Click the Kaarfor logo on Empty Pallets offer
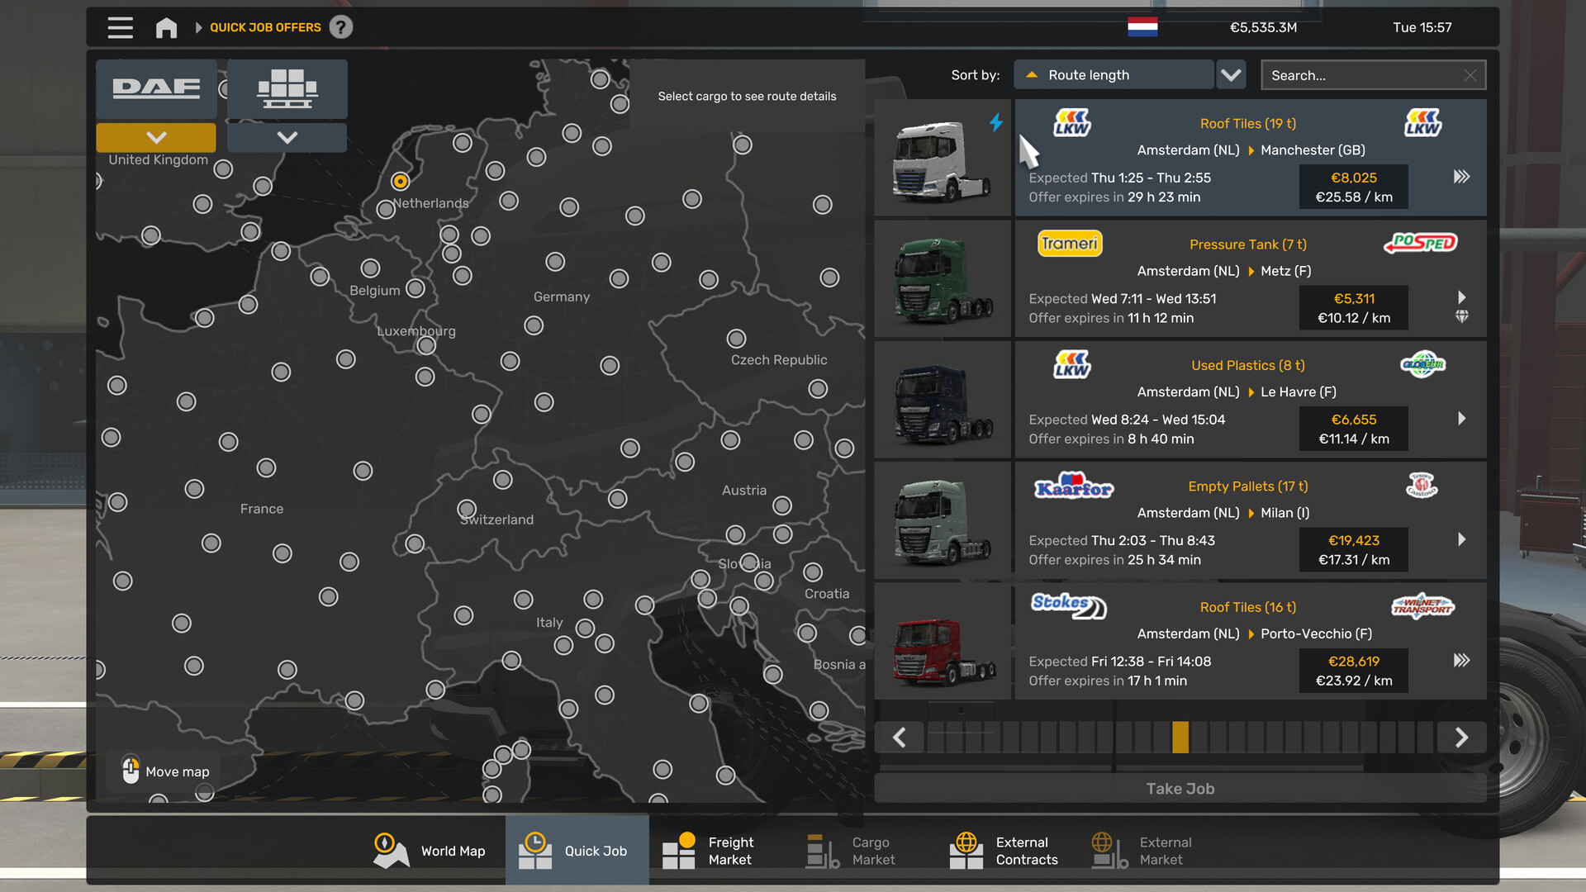This screenshot has width=1586, height=892. tap(1072, 486)
